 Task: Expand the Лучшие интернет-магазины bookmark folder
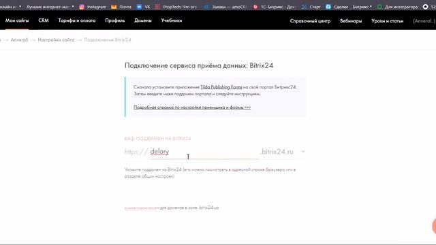(x=50, y=7)
